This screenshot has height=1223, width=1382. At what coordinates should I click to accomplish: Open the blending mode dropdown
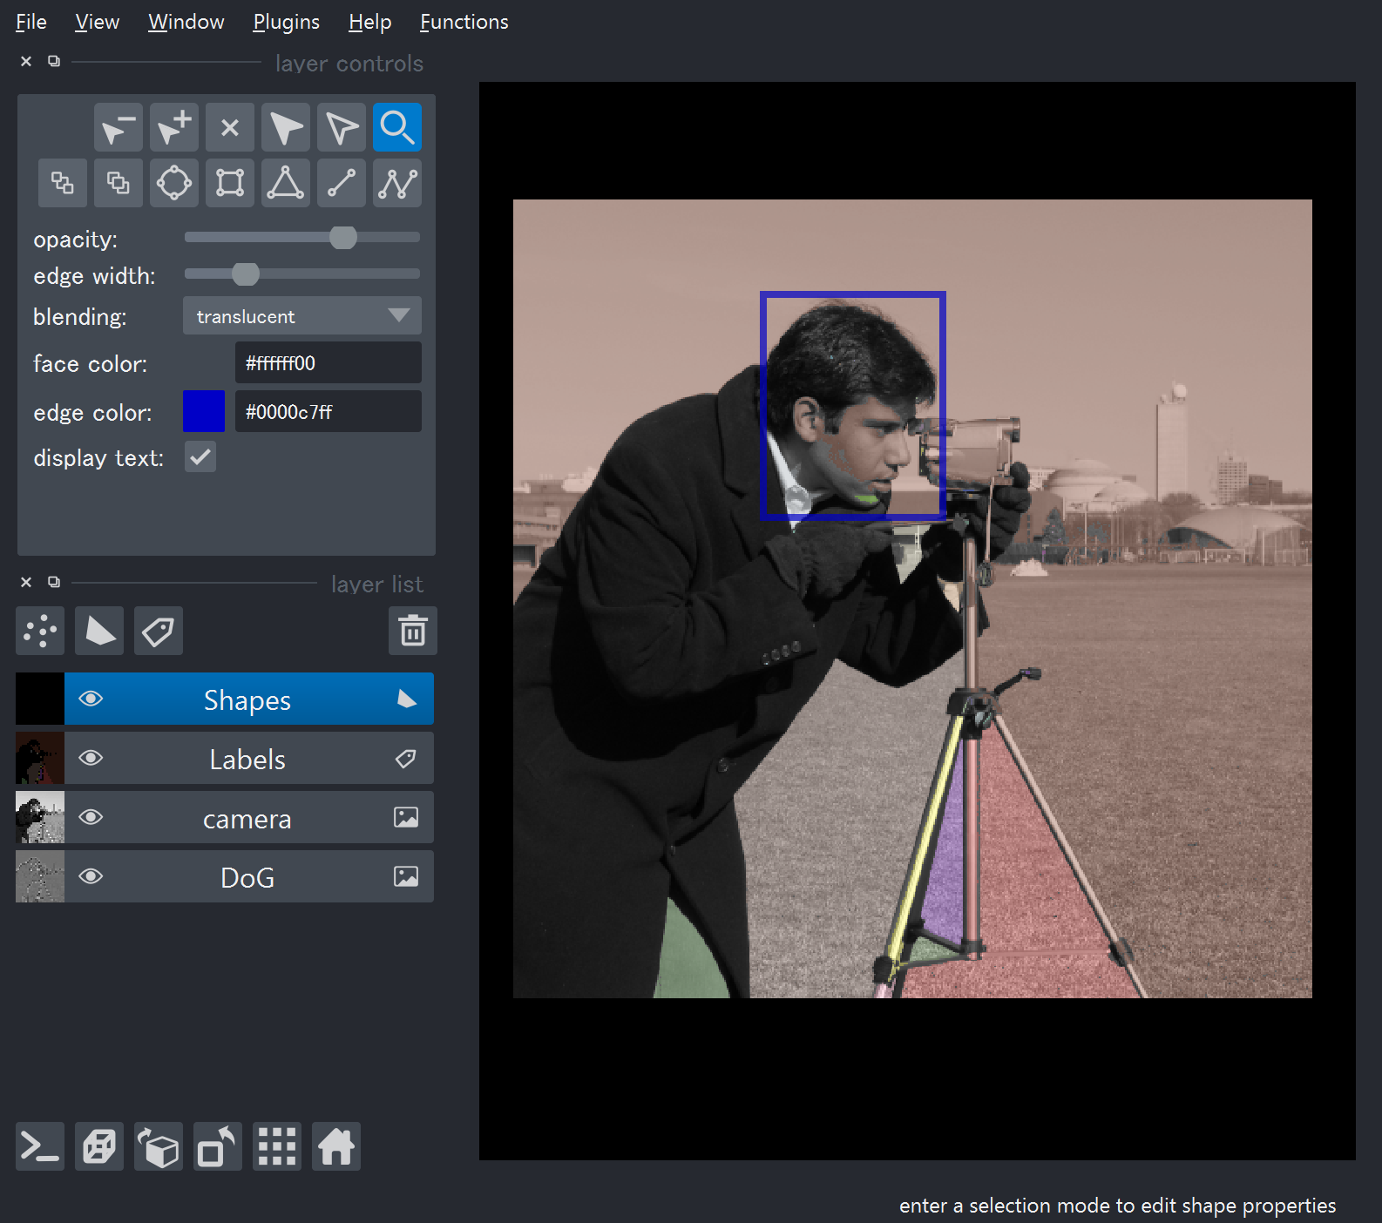(301, 316)
